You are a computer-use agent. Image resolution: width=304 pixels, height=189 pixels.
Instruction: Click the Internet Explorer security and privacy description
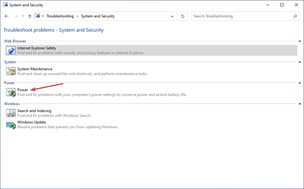pos(81,53)
